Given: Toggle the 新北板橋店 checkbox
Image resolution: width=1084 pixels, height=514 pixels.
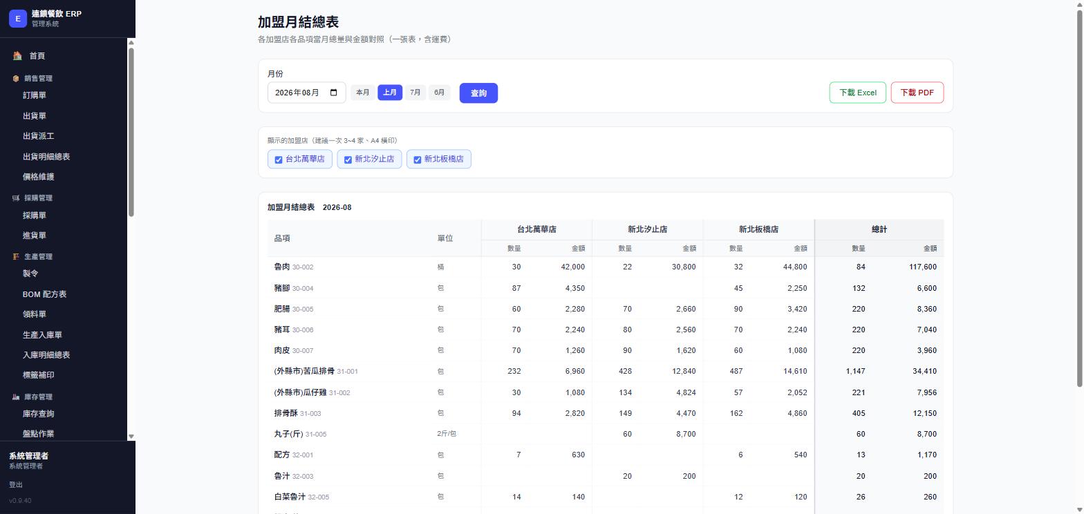Looking at the screenshot, I should [417, 160].
